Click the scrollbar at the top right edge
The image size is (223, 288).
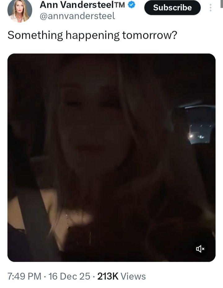coord(222,4)
